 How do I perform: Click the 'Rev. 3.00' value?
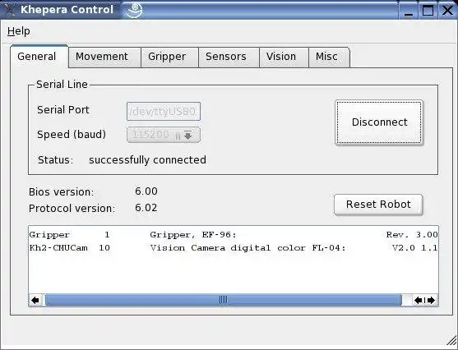(x=412, y=235)
